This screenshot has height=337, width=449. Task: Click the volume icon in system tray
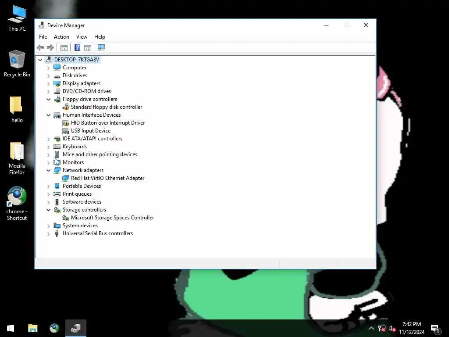tap(392, 329)
